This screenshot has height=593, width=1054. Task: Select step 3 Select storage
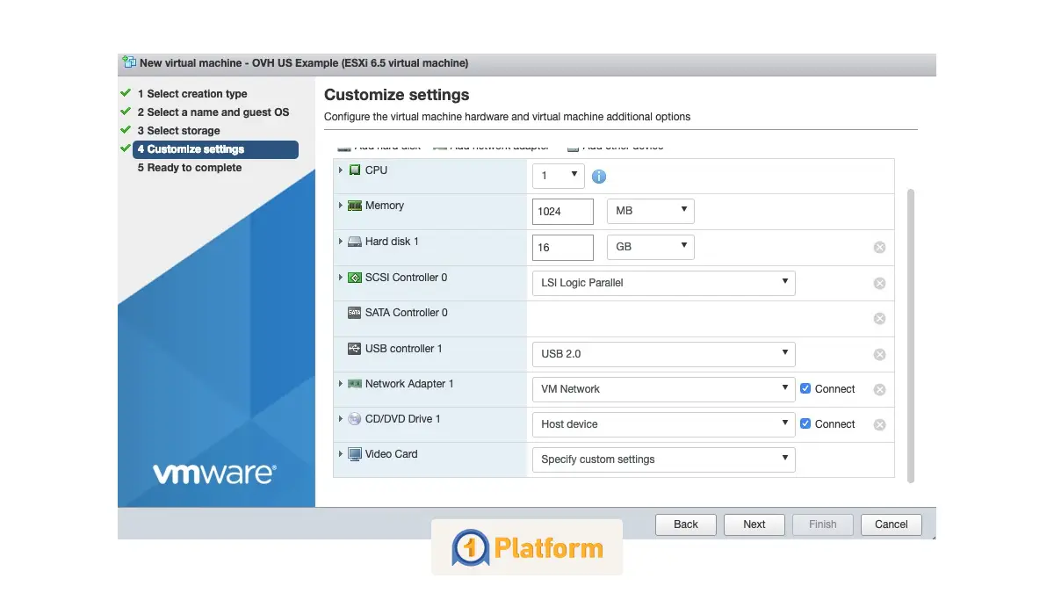tap(176, 130)
